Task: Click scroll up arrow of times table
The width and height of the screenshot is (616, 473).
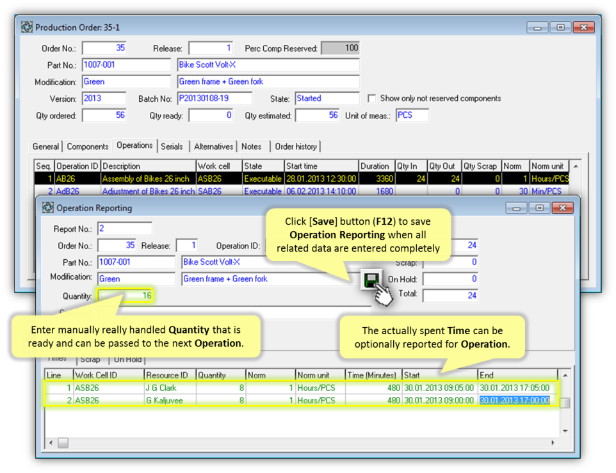Action: [565, 375]
